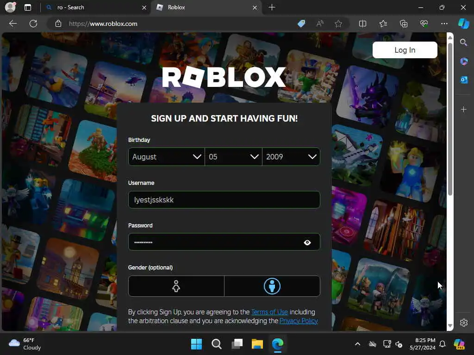Open Outlook in the sidebar
This screenshot has width=474, height=355.
coord(464,80)
